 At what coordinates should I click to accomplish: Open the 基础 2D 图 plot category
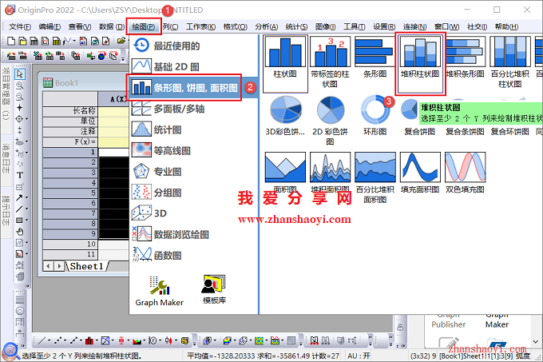coord(193,66)
